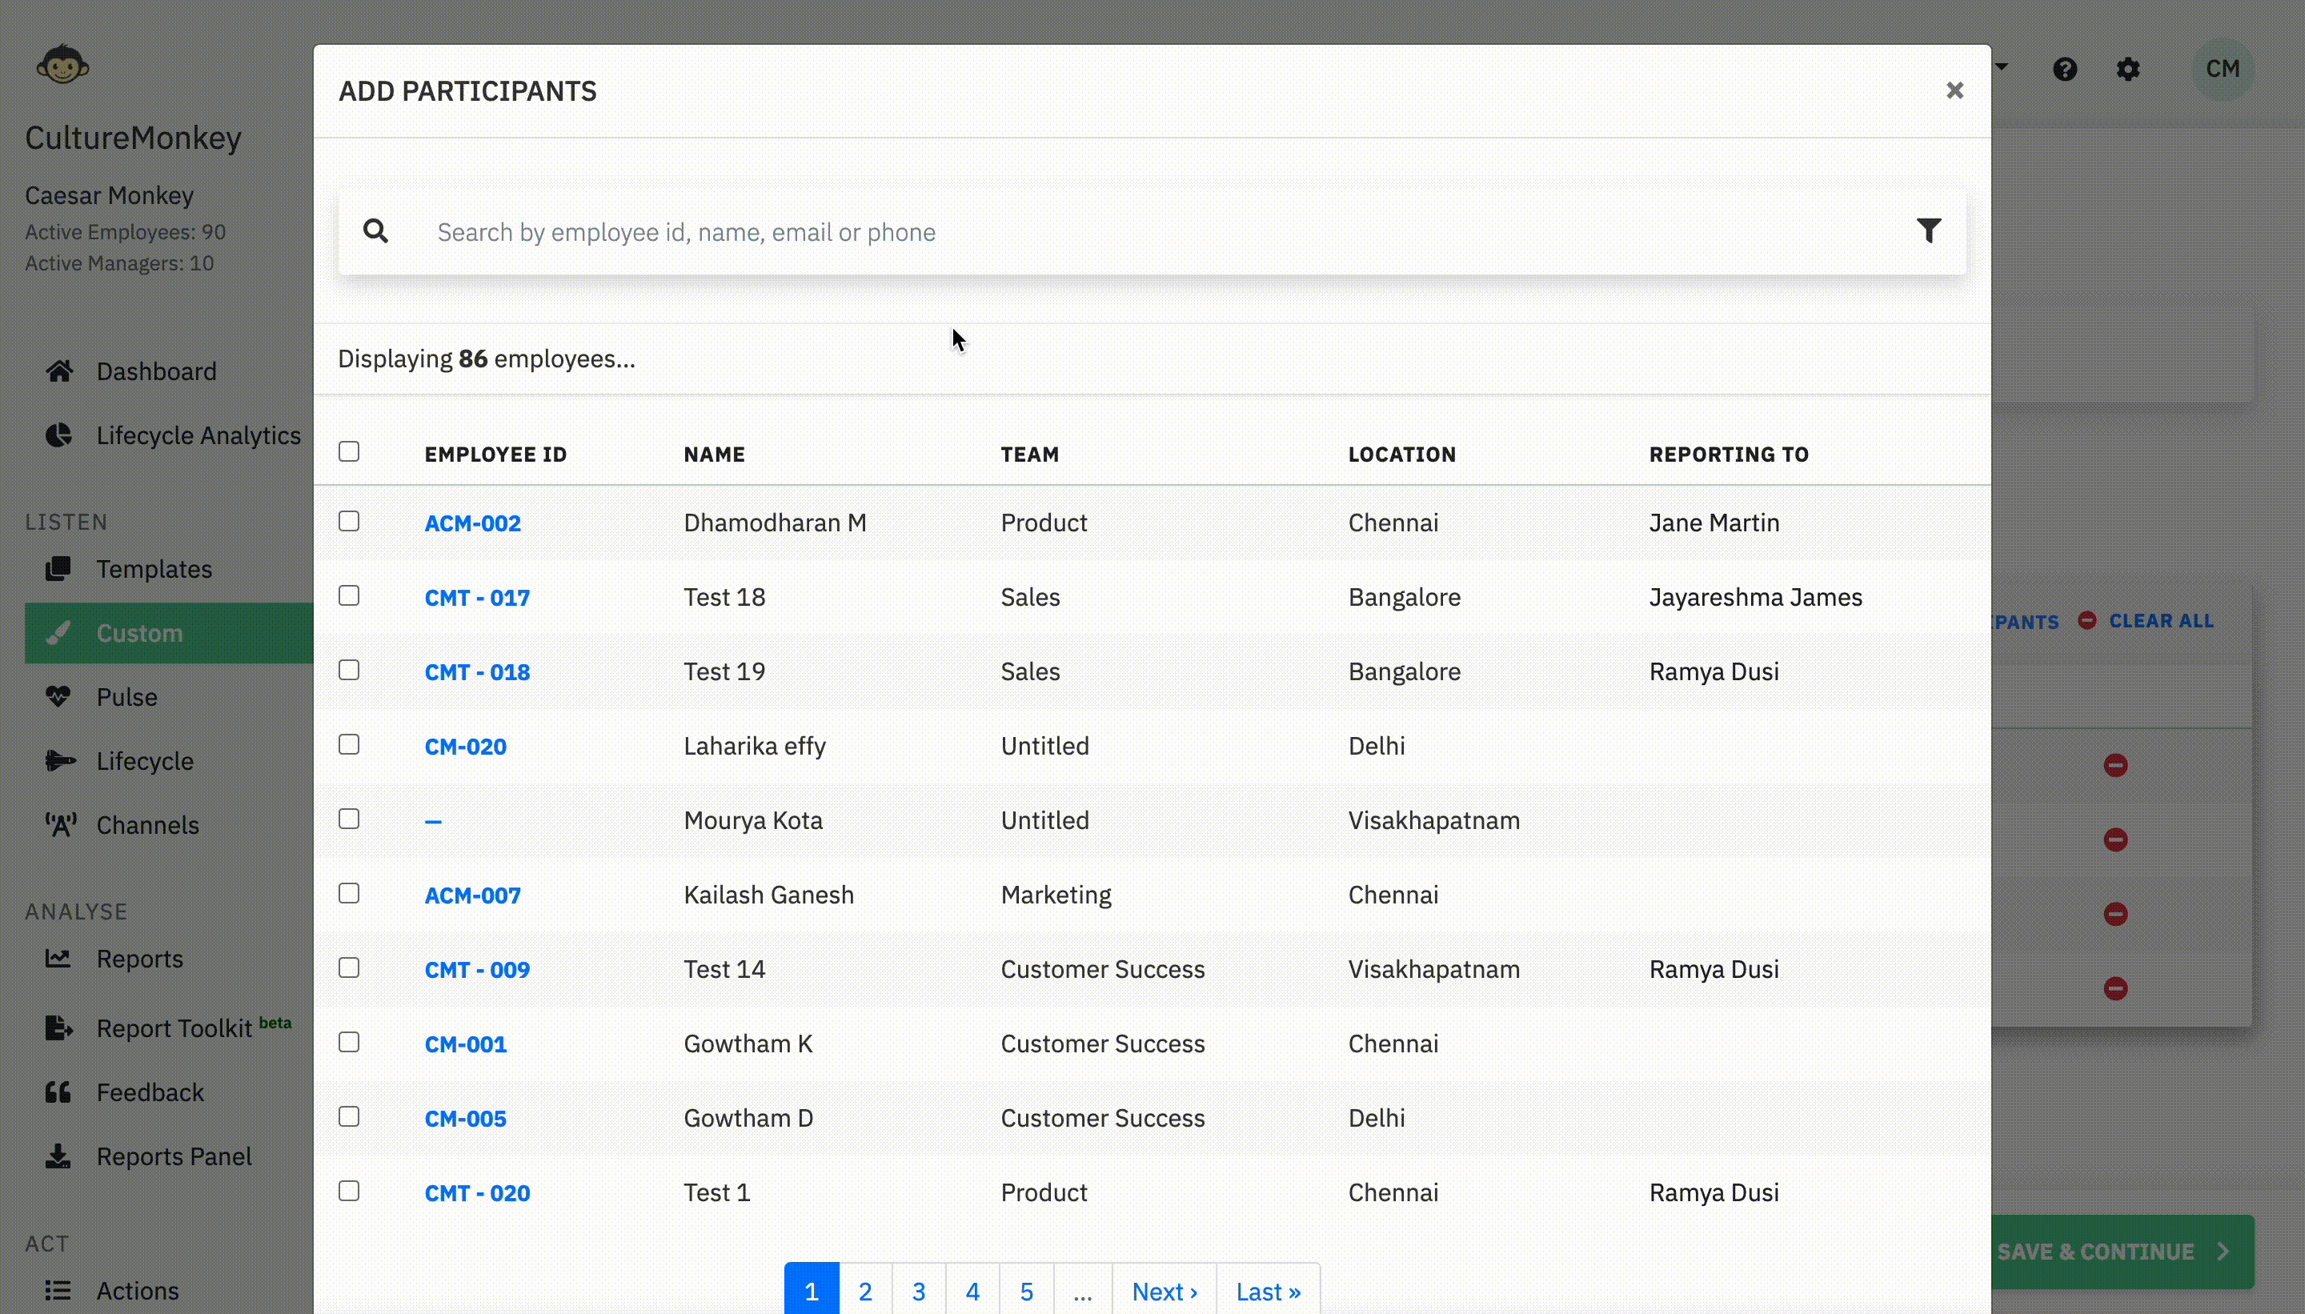
Task: Click the CultureMonkey monkey logo
Action: pyautogui.click(x=62, y=64)
